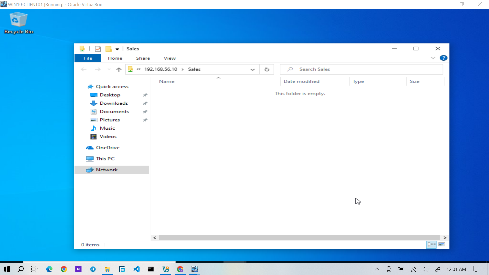Open taskbar Search
Screen dimensions: 489x275
21,269
